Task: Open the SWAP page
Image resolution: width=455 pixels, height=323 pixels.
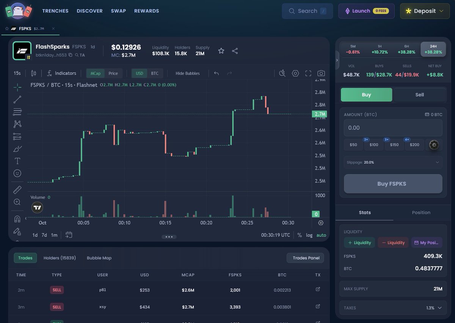Action: coord(118,11)
